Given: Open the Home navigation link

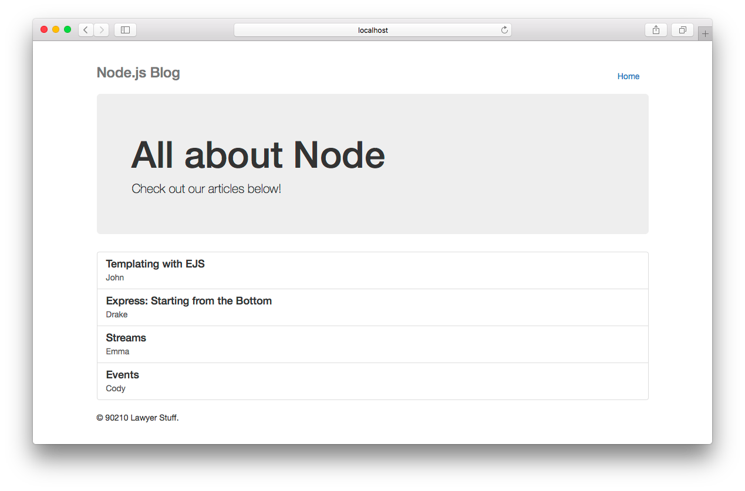Looking at the screenshot, I should pos(628,76).
